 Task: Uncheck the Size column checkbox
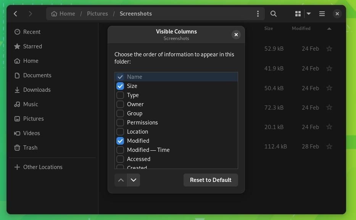[x=120, y=86]
